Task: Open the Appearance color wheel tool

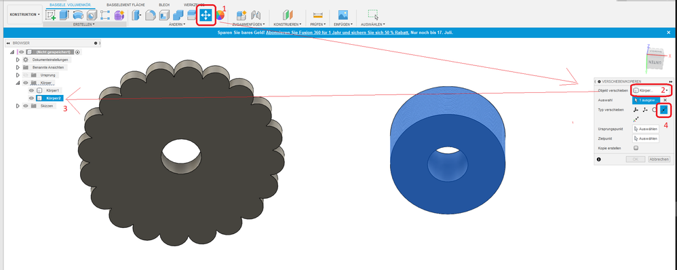Action: [220, 15]
